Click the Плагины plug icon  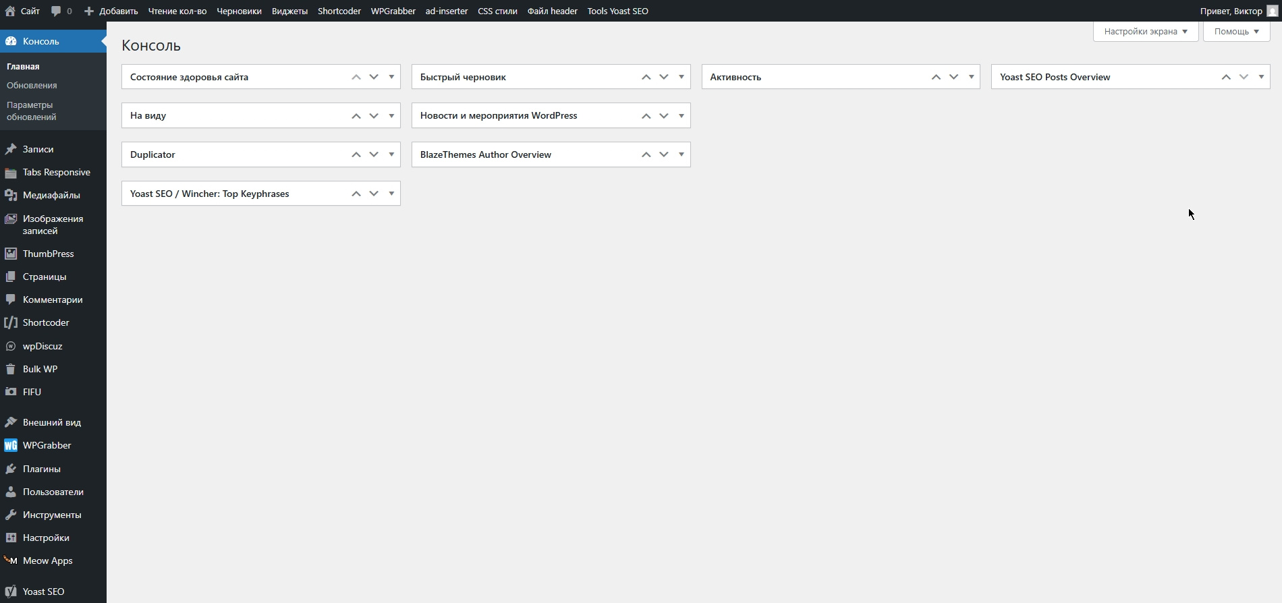click(11, 469)
